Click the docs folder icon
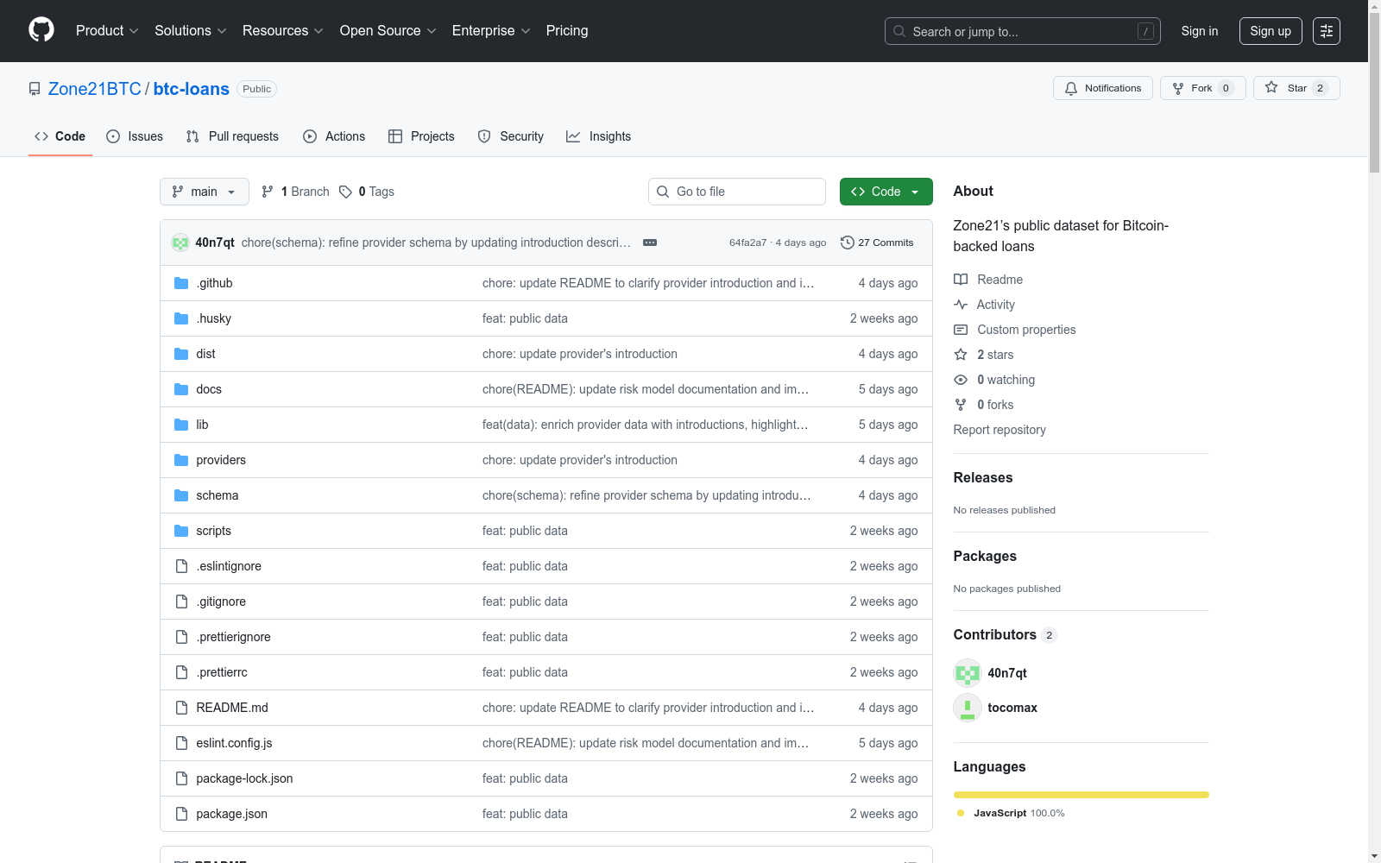This screenshot has height=863, width=1381. 181,389
